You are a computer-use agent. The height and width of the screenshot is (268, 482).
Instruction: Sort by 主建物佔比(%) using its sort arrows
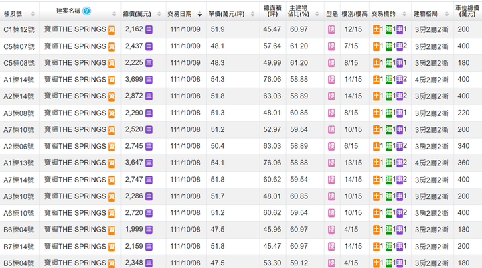317,14
